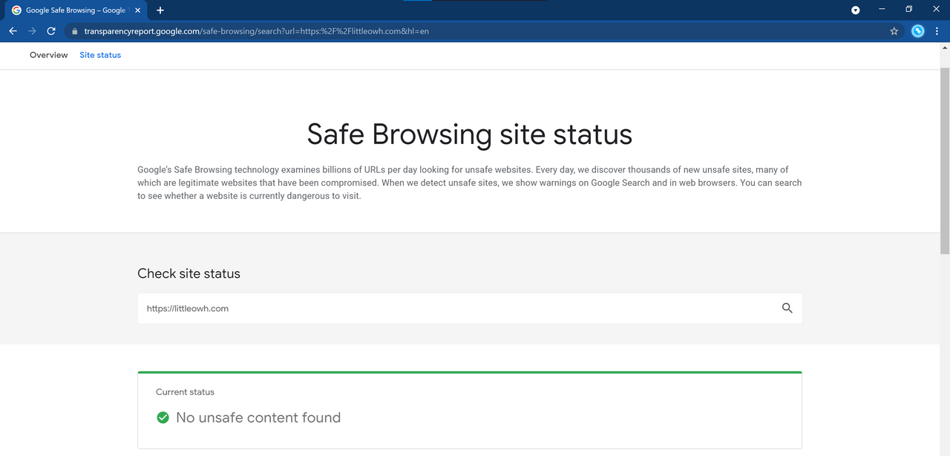
Task: Close the Google Safe Browsing tab
Action: 137,10
